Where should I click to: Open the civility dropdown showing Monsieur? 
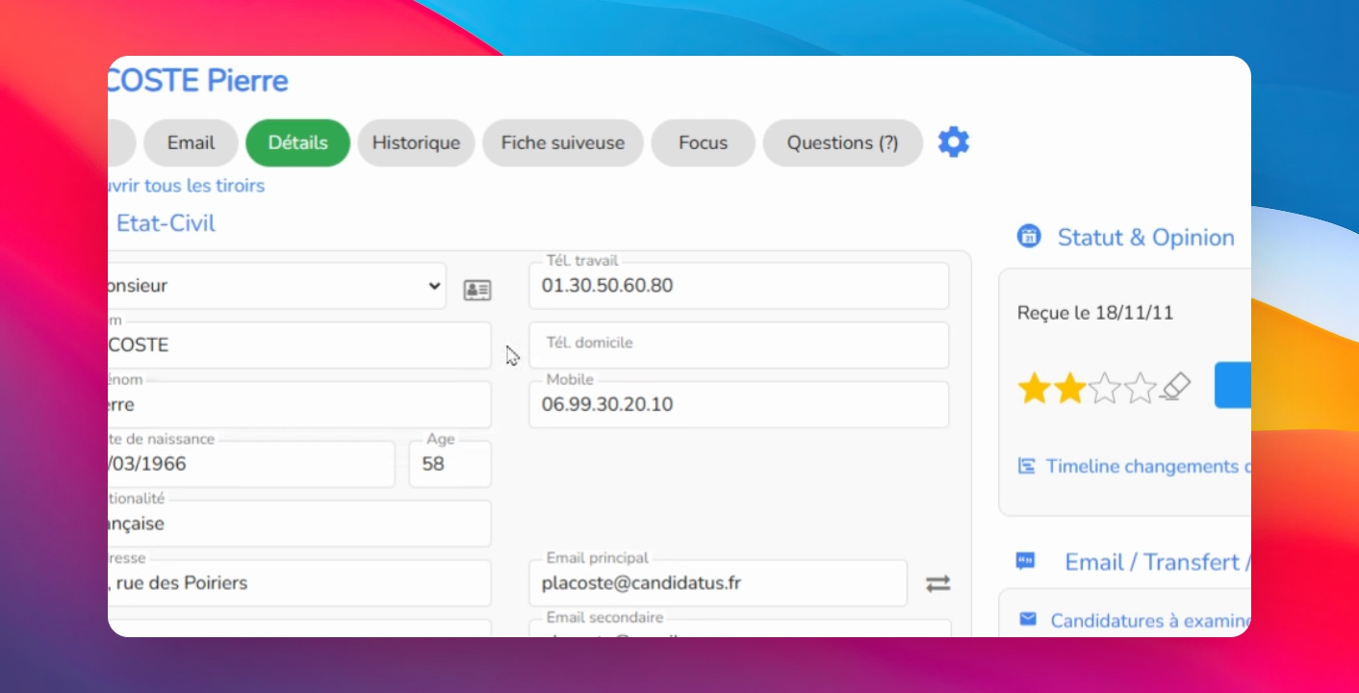(x=277, y=286)
